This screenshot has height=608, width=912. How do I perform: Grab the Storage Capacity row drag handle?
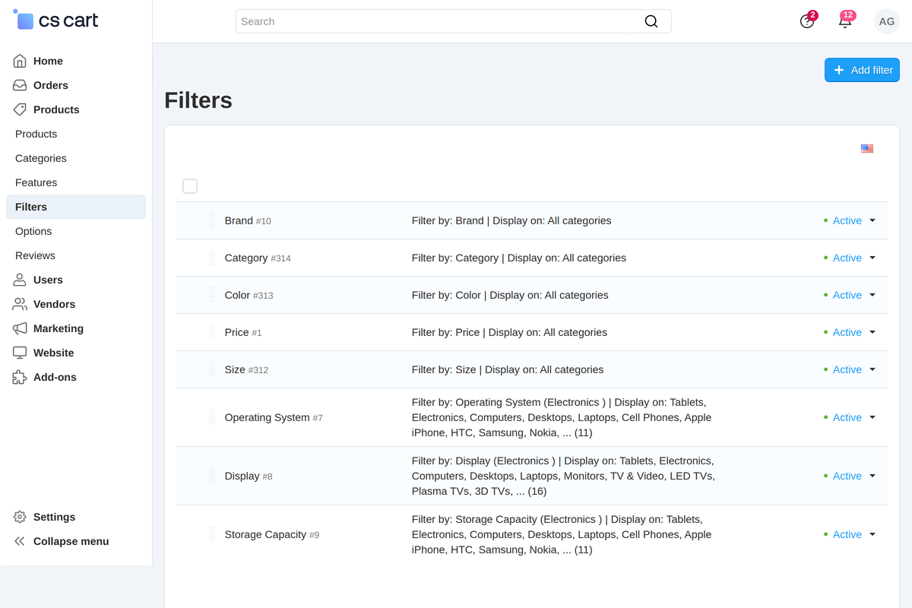pyautogui.click(x=212, y=534)
